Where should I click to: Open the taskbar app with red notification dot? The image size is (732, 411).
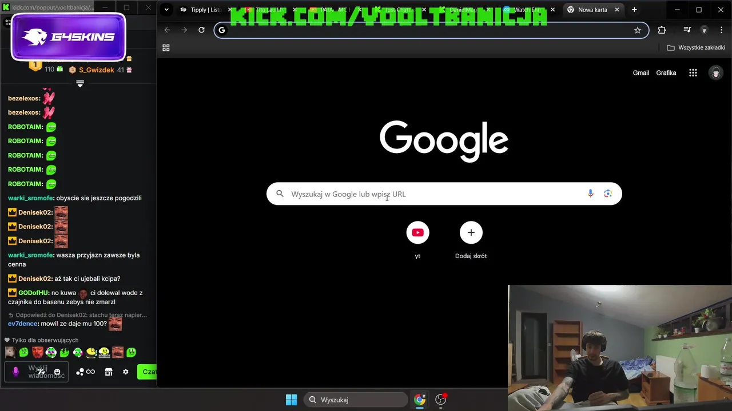[441, 400]
